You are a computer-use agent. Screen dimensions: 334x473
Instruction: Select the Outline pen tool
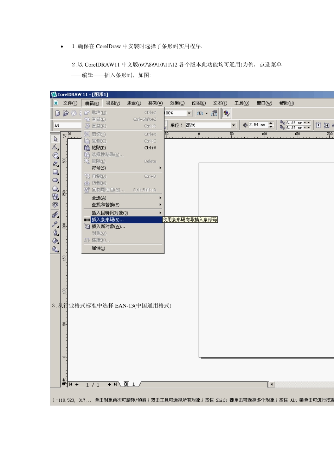(x=56, y=232)
